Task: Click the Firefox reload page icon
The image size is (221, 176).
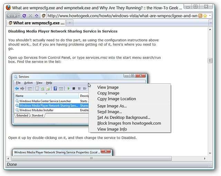Action: click(24, 16)
